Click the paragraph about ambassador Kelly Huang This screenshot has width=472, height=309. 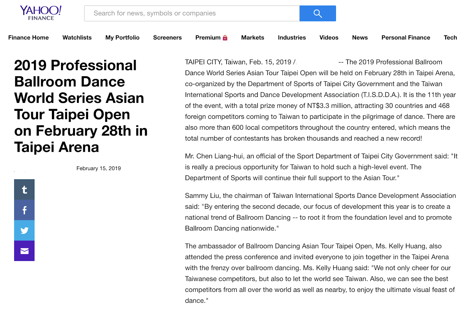[320, 273]
